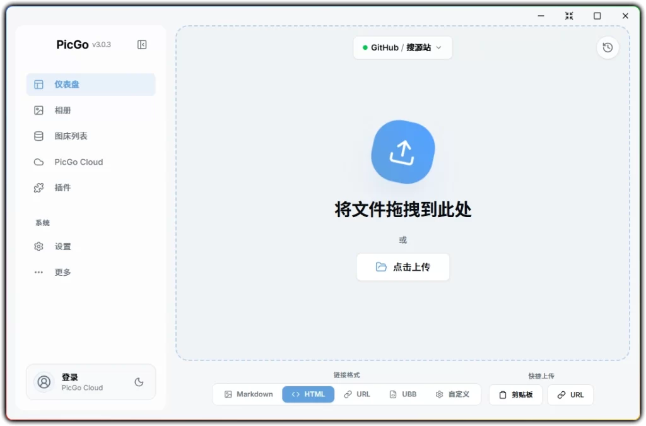This screenshot has height=426, width=646.
Task: Click the 快捷上传 label
Action: click(541, 376)
